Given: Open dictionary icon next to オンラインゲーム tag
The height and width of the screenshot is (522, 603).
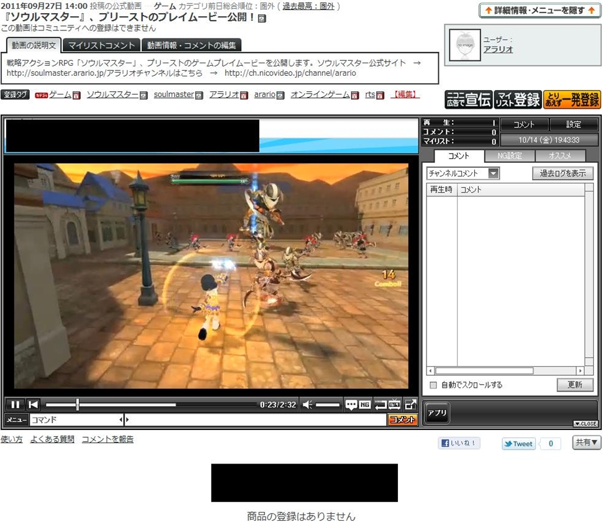Looking at the screenshot, I should pyautogui.click(x=355, y=95).
